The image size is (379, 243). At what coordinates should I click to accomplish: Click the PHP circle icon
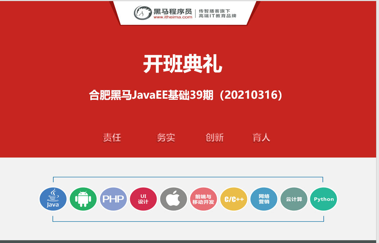tap(113, 199)
